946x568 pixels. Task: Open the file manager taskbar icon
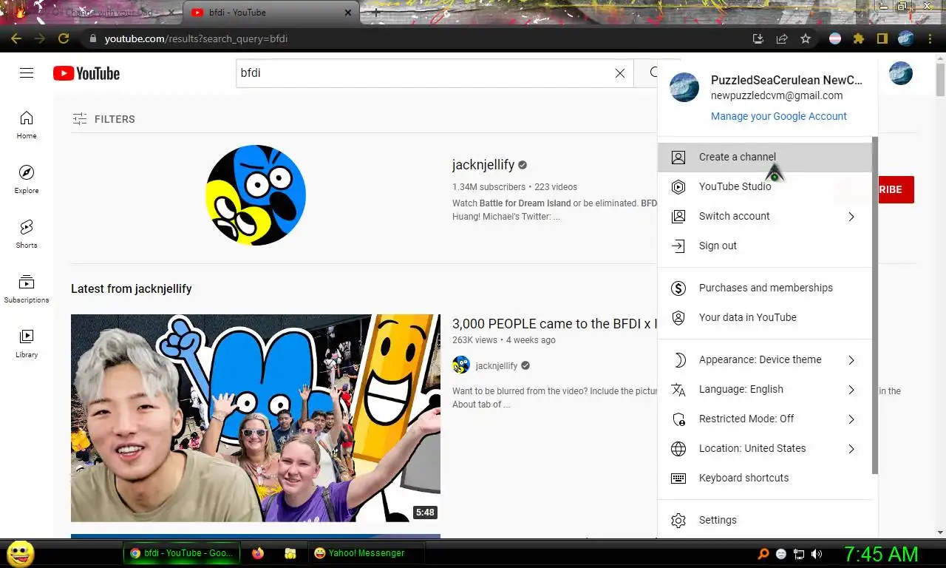pos(290,553)
